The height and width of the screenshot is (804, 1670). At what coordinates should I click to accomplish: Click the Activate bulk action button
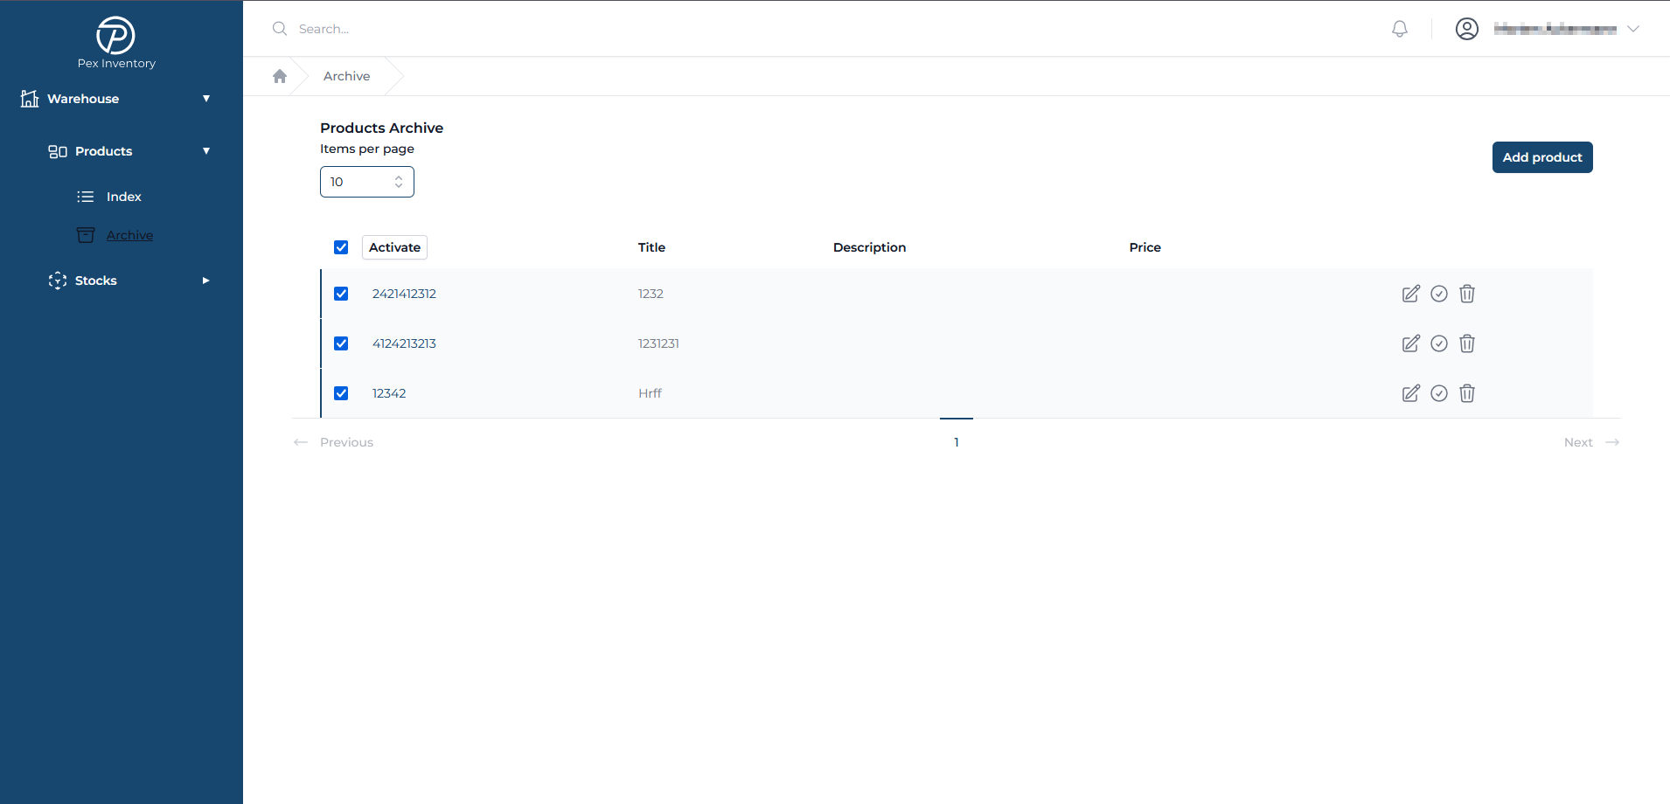click(394, 247)
